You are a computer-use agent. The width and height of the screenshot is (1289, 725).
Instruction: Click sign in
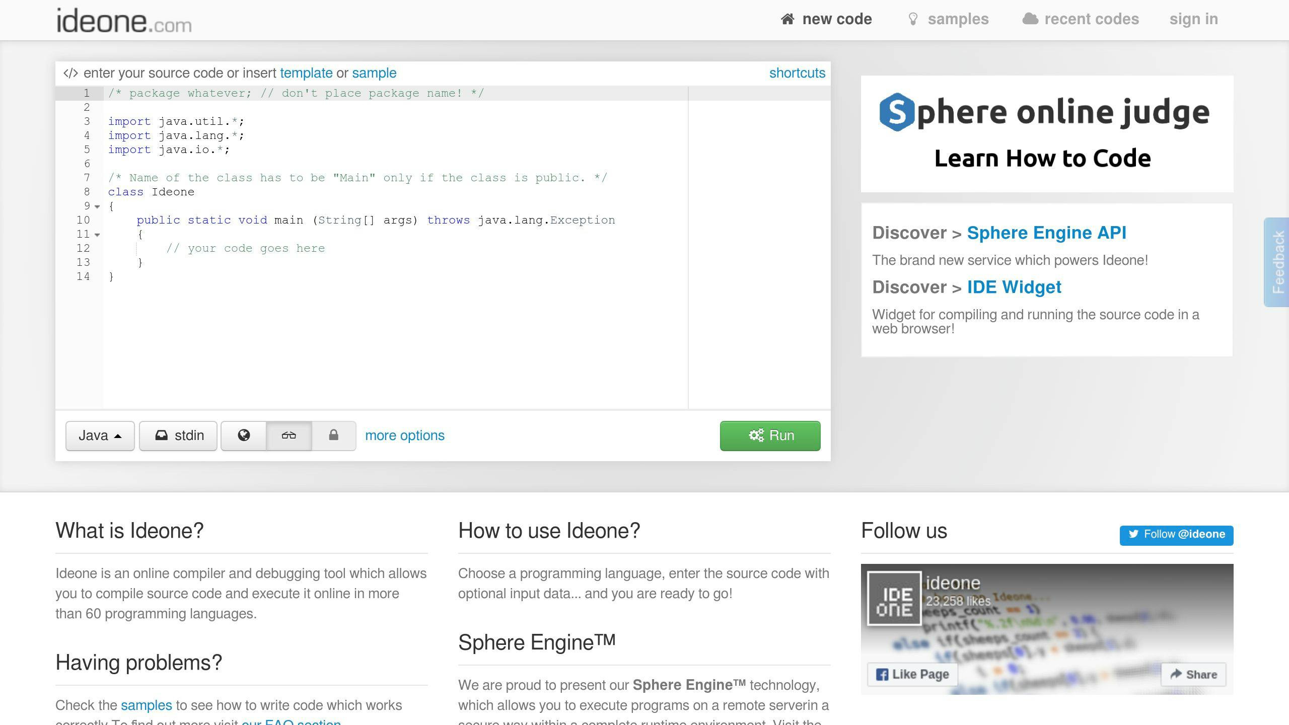[x=1193, y=19]
